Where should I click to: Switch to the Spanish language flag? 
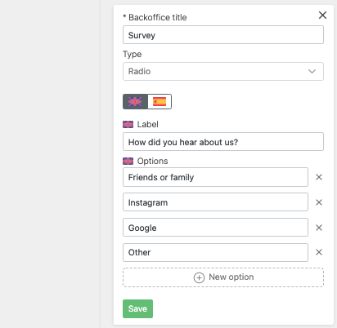click(x=160, y=102)
